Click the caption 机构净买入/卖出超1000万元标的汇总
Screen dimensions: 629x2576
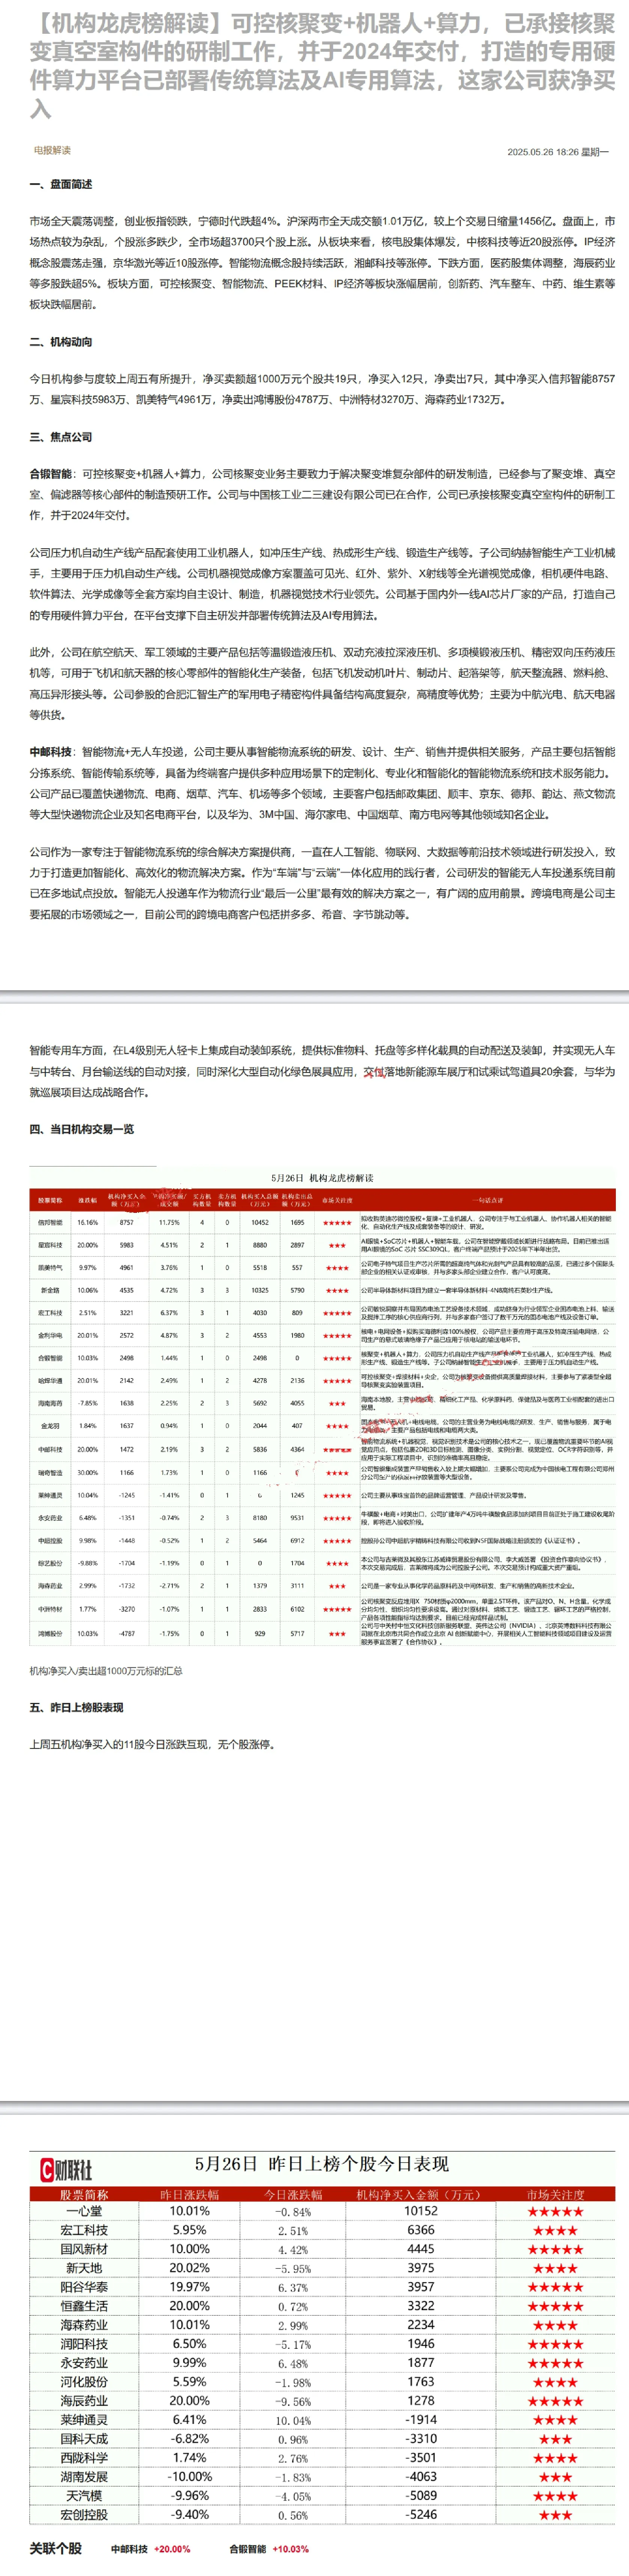point(106,1671)
